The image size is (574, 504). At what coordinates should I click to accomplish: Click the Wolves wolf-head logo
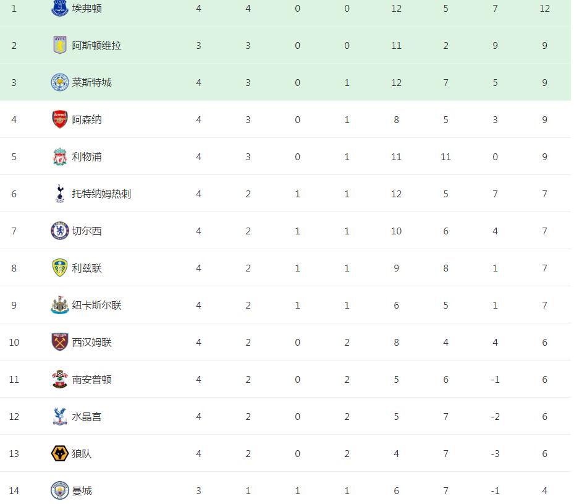pyautogui.click(x=60, y=453)
